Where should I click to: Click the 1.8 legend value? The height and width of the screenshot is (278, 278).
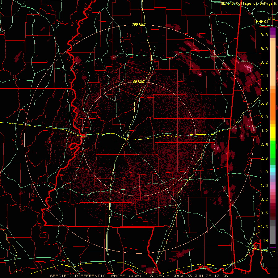pos(264,172)
